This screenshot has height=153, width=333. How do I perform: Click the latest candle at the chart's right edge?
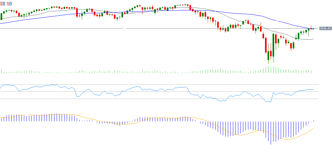(x=313, y=29)
